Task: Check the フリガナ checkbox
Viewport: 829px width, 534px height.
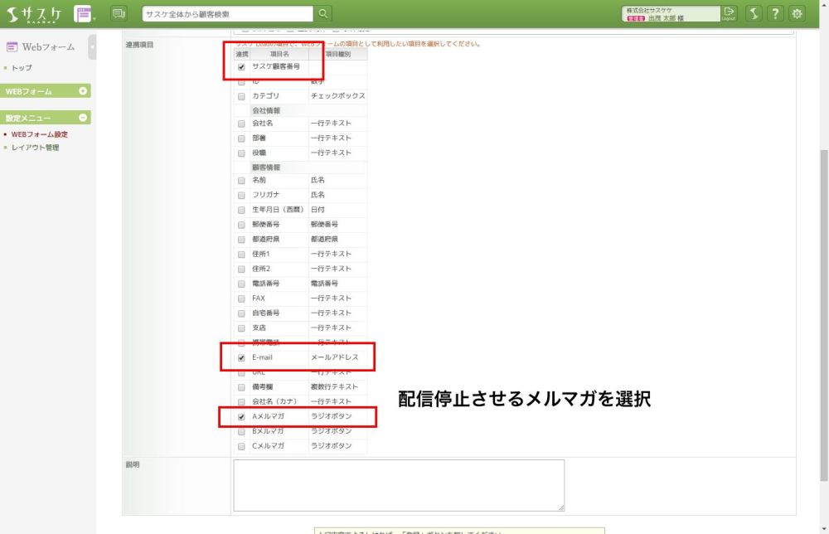Action: 241,196
